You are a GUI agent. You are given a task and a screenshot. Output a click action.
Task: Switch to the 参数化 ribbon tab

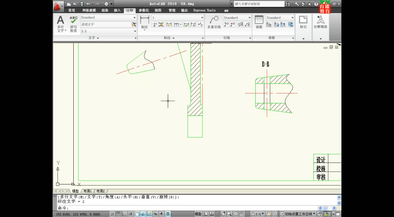144,10
